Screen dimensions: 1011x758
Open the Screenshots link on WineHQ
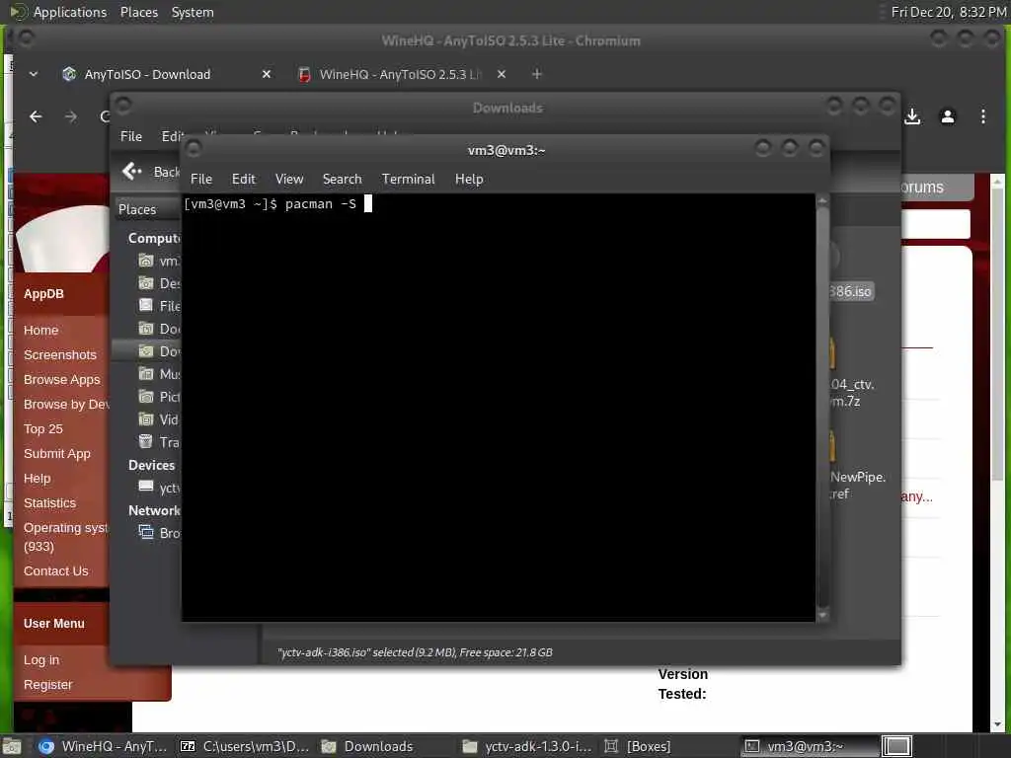click(60, 354)
